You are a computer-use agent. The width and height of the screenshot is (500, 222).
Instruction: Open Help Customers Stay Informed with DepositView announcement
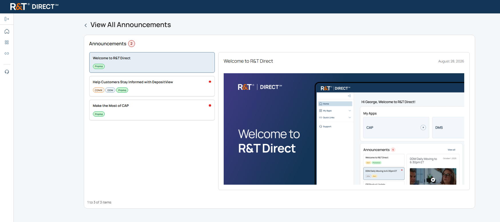coord(152,86)
